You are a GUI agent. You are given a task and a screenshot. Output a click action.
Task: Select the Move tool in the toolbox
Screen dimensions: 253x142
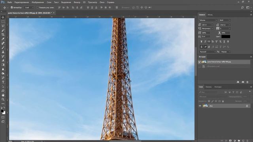3,17
